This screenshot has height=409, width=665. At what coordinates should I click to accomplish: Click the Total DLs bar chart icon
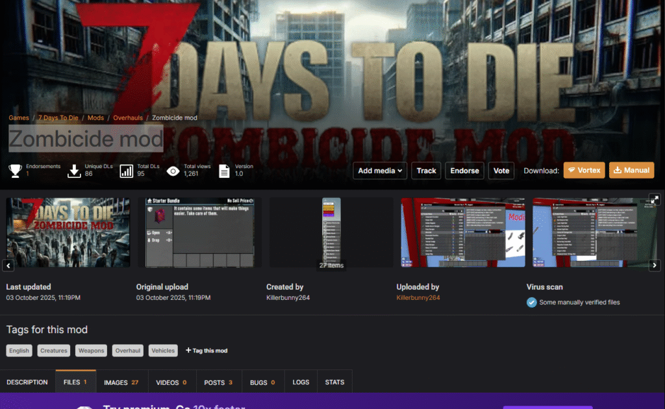point(127,171)
